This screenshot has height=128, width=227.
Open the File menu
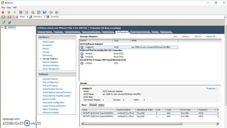pos(3,7)
